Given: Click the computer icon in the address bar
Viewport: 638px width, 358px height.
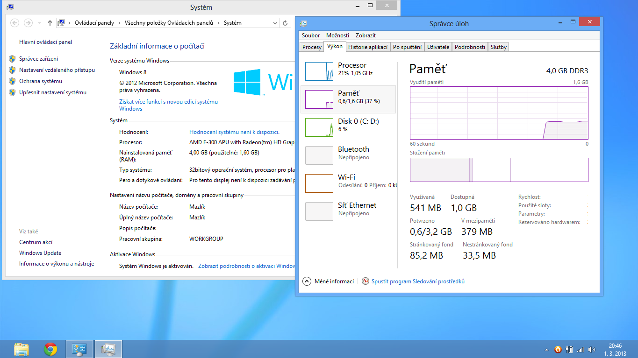Looking at the screenshot, I should click(61, 23).
